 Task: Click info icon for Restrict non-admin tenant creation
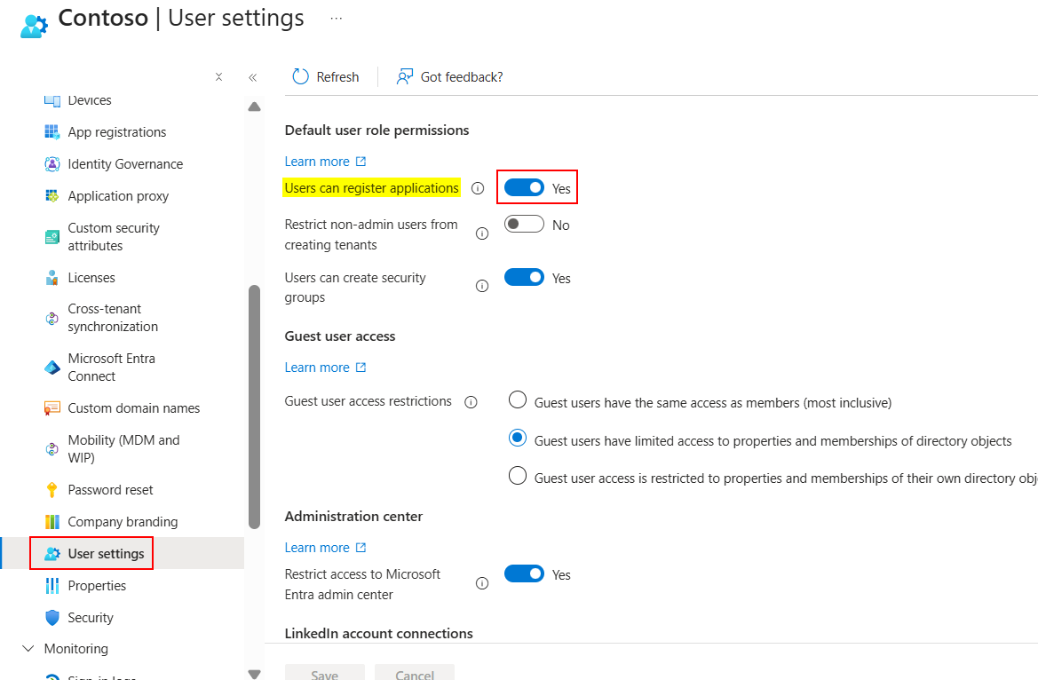coord(482,233)
